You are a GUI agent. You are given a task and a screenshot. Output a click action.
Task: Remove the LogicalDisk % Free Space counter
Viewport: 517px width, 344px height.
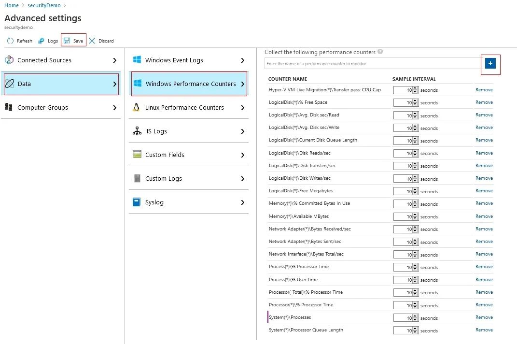(x=484, y=102)
